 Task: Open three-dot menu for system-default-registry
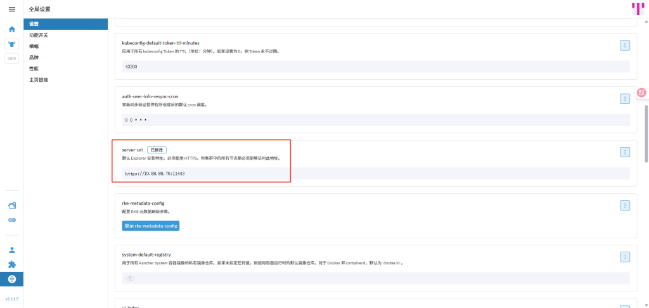(624, 257)
